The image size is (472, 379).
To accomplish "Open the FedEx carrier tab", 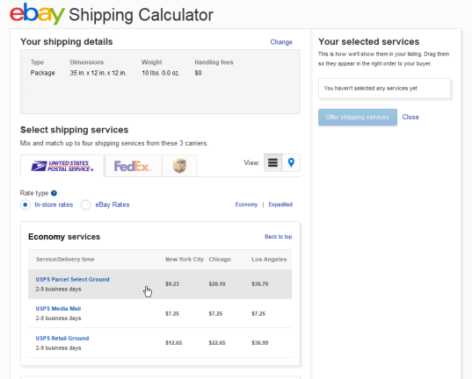I will (x=133, y=166).
